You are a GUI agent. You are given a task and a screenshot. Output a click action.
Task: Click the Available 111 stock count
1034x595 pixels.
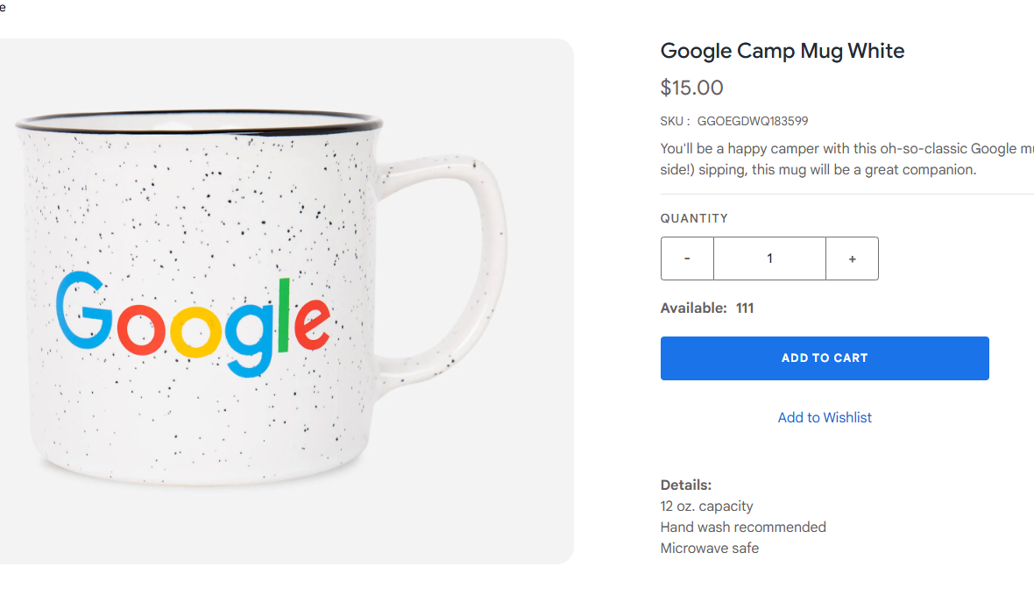pos(707,308)
